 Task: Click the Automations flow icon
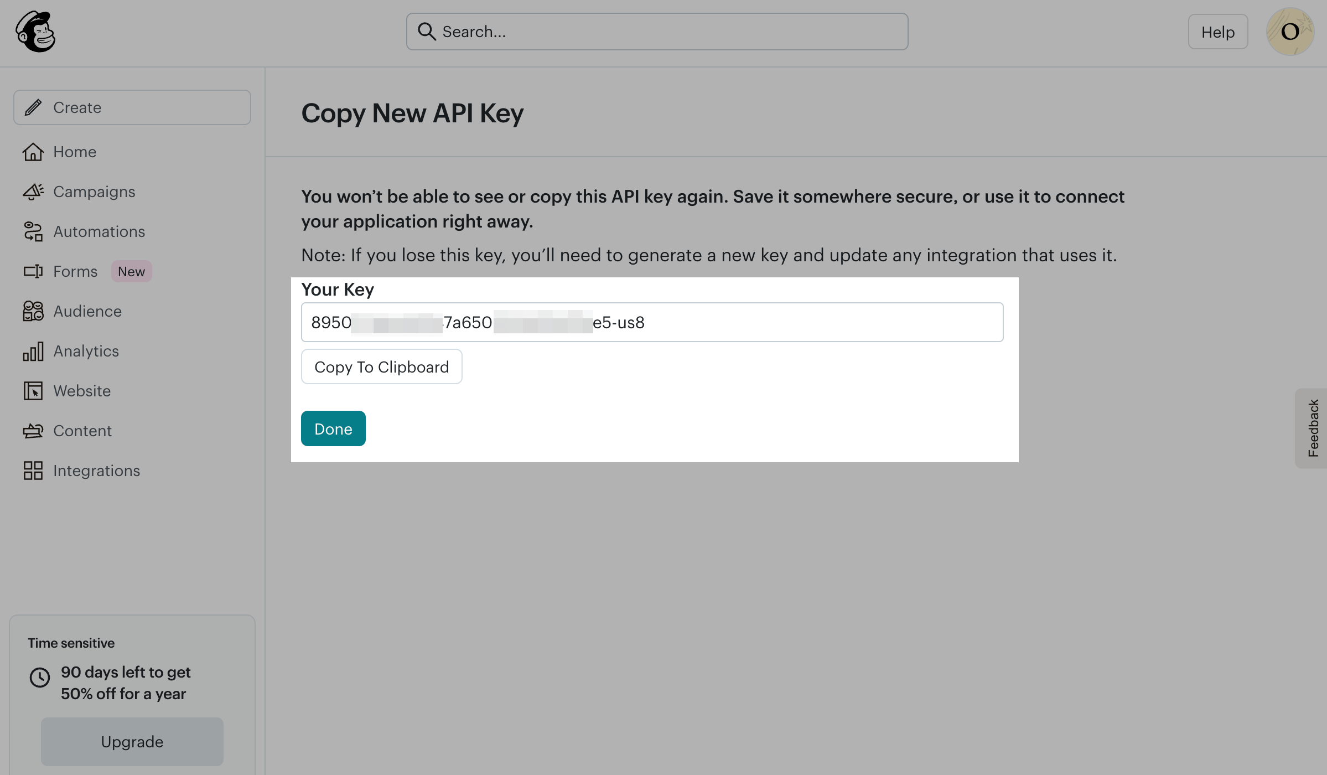(x=33, y=231)
